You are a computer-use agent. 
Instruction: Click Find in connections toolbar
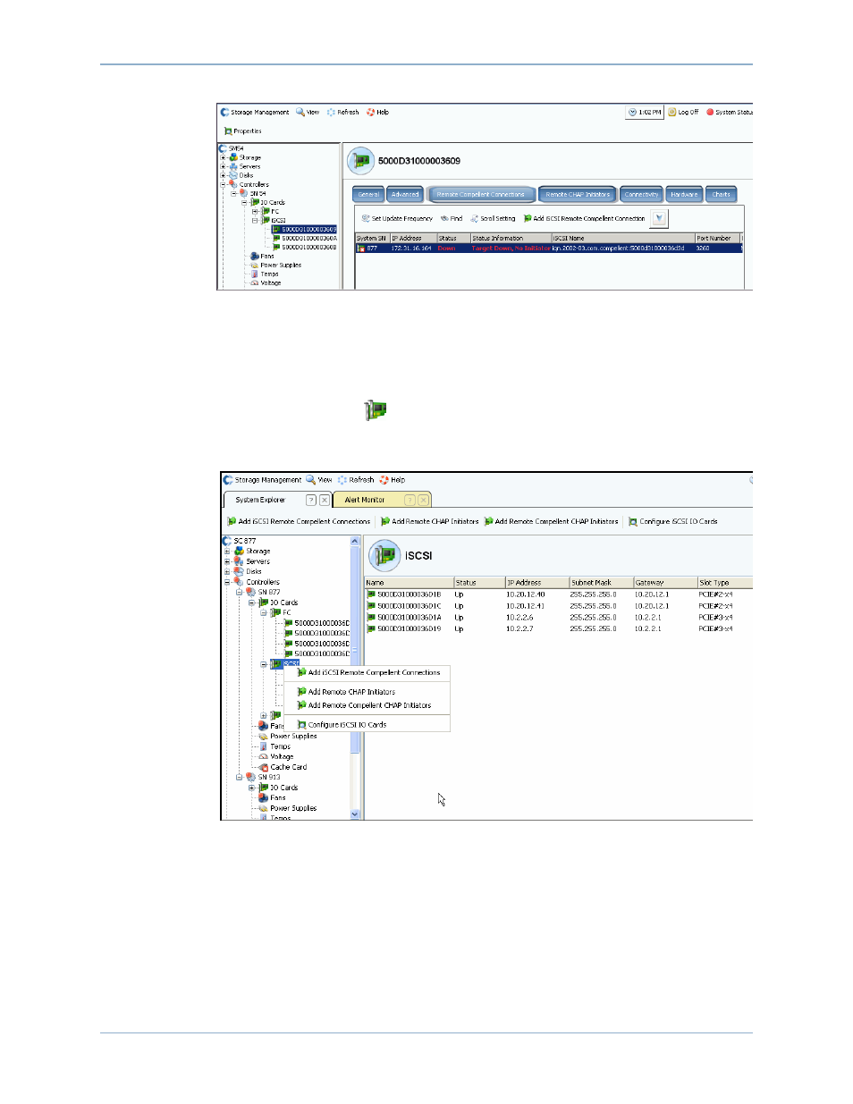(452, 219)
